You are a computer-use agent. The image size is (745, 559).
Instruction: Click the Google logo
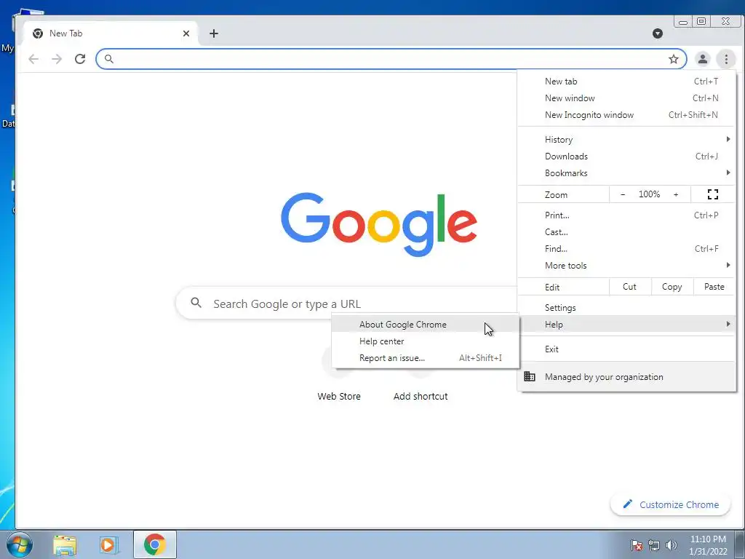point(378,224)
